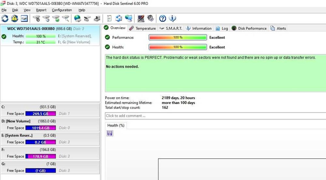Click the C: free space 269.5 GB bar
326x180 pixels.
tap(40, 114)
